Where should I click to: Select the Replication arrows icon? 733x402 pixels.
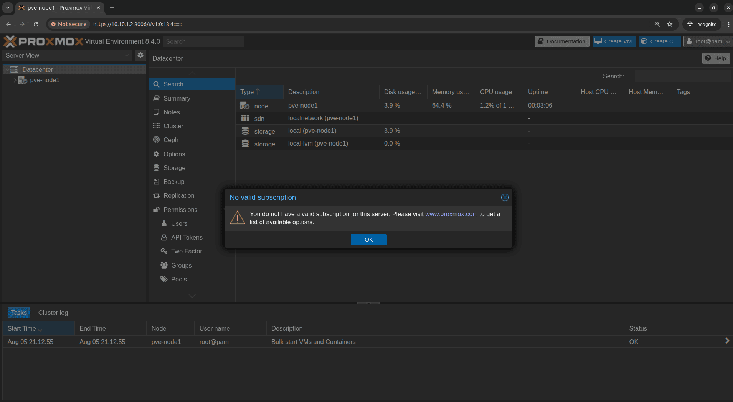click(x=157, y=196)
